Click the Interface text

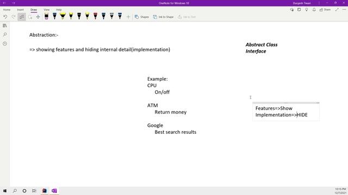pyautogui.click(x=256, y=51)
